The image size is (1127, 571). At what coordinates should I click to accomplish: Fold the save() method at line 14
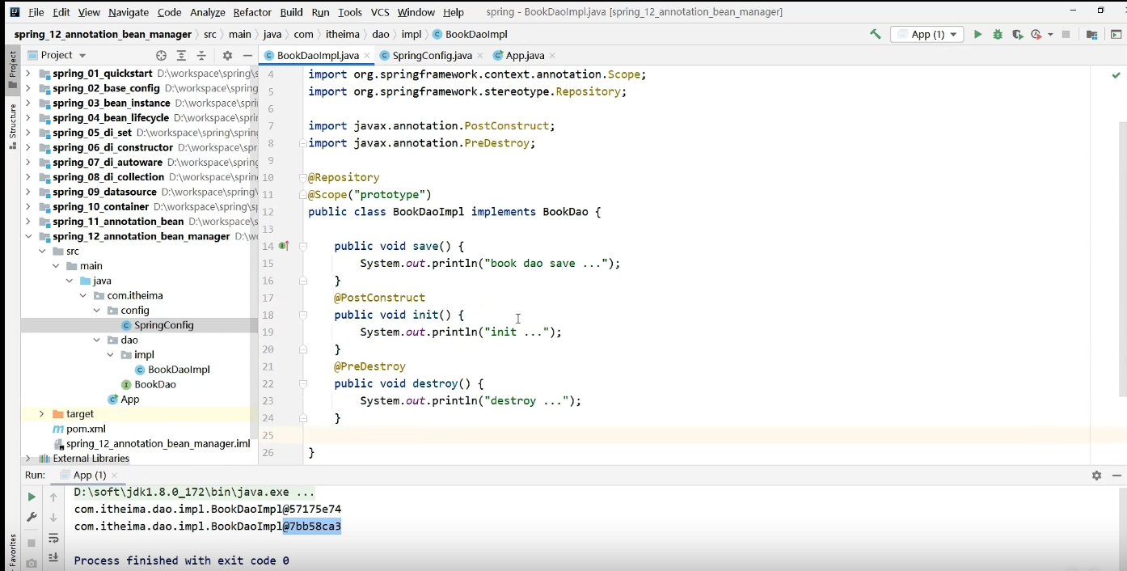(303, 246)
